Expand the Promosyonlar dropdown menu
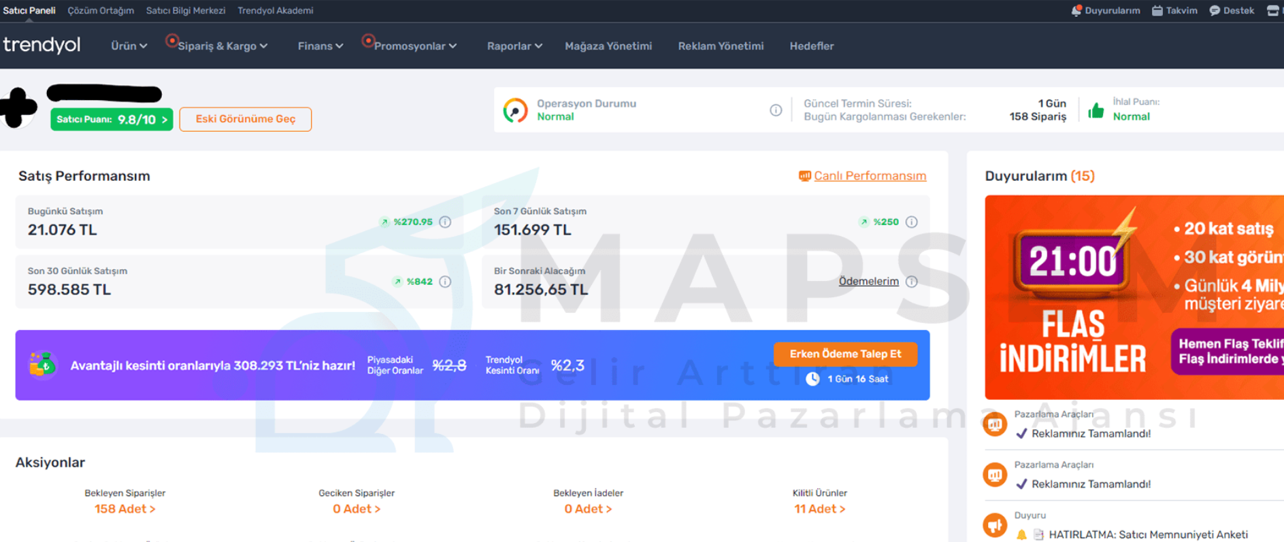Screen dimensions: 1284x542 (x=416, y=46)
